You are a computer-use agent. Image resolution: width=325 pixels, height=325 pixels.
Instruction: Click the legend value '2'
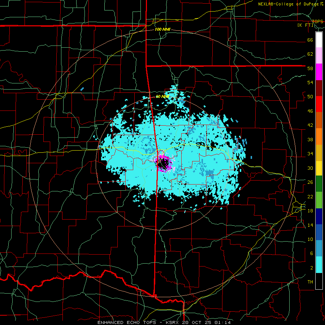pyautogui.click(x=311, y=268)
